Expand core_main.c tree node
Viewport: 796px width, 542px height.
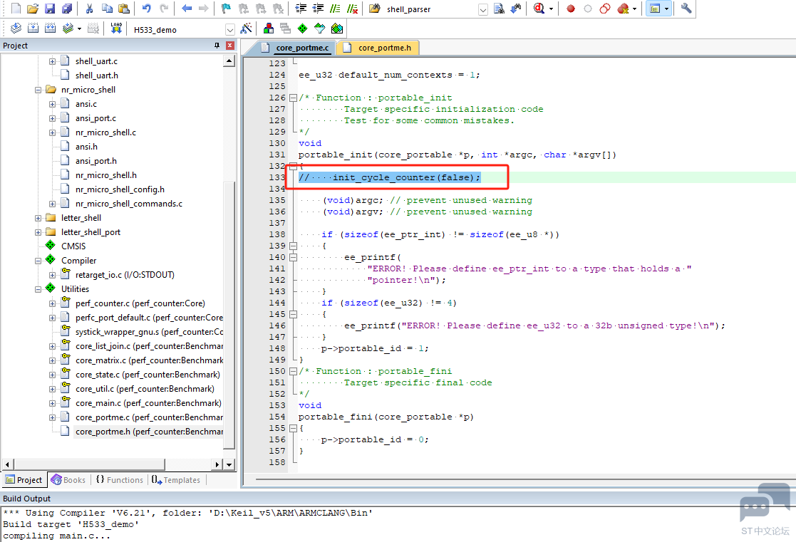point(52,403)
